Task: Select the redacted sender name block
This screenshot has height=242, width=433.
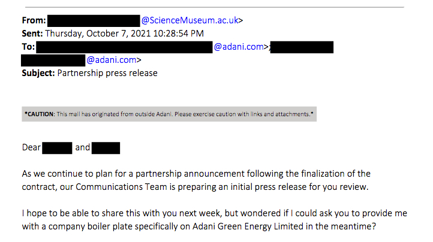Action: [93, 20]
